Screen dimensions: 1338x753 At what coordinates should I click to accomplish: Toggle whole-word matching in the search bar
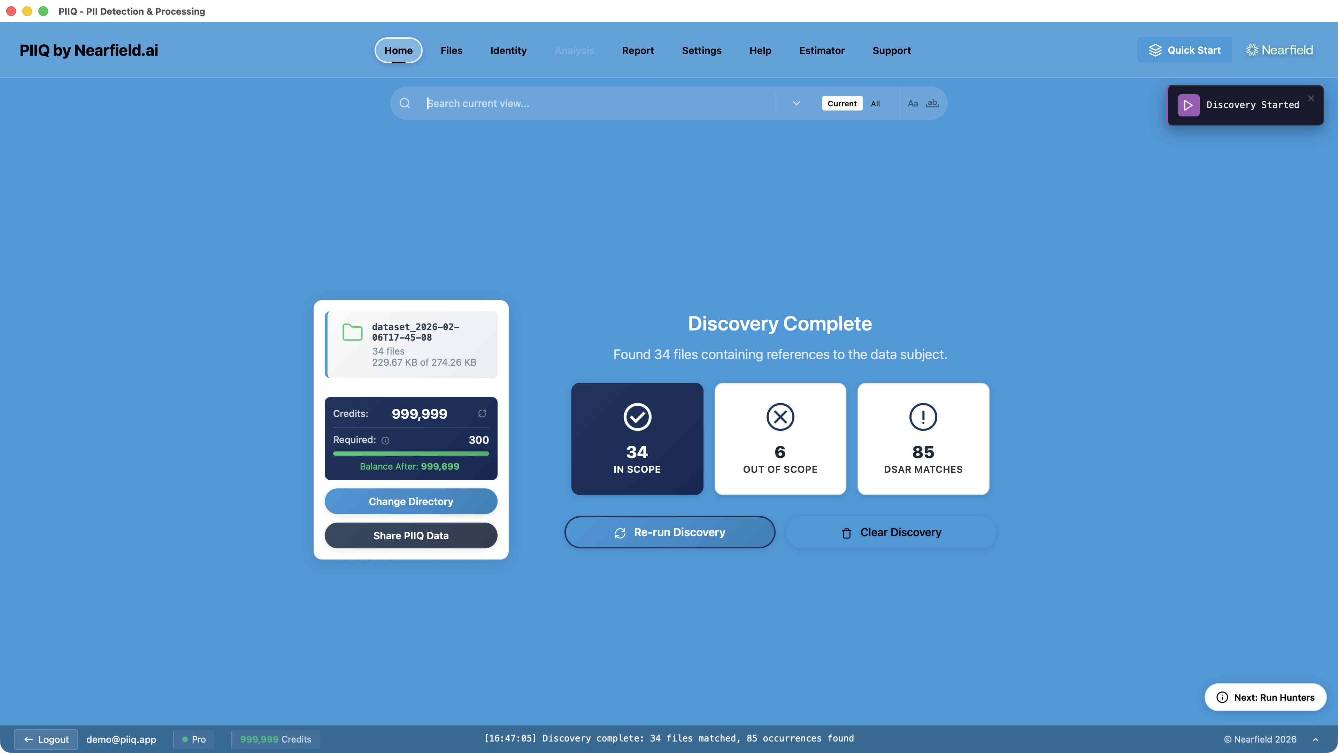click(932, 103)
